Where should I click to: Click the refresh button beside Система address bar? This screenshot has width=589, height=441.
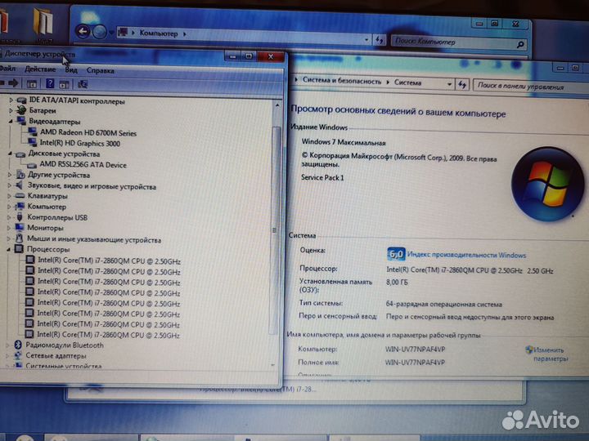[x=463, y=83]
